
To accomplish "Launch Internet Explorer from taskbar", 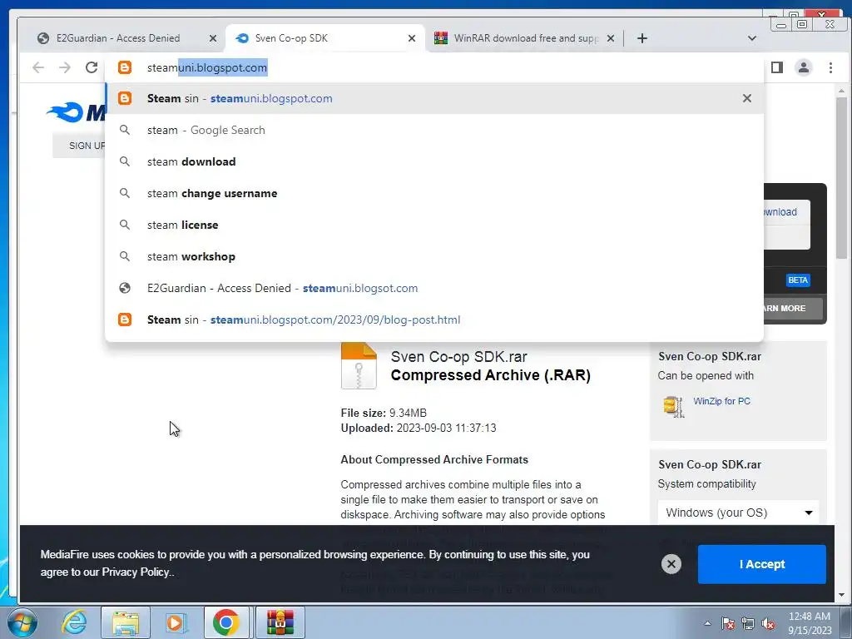I will tap(74, 622).
